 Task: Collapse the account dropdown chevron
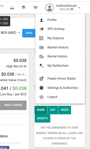click(x=79, y=8)
